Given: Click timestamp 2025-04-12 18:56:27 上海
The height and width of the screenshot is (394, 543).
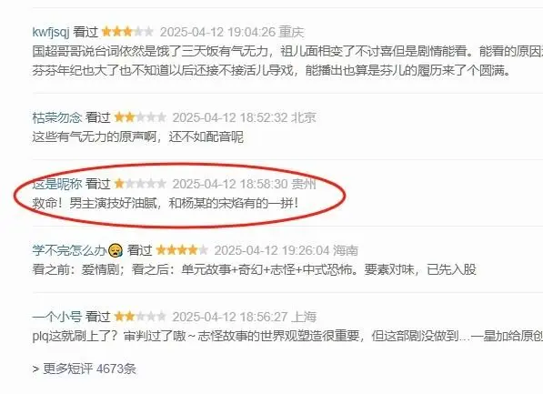Looking at the screenshot, I should [245, 317].
